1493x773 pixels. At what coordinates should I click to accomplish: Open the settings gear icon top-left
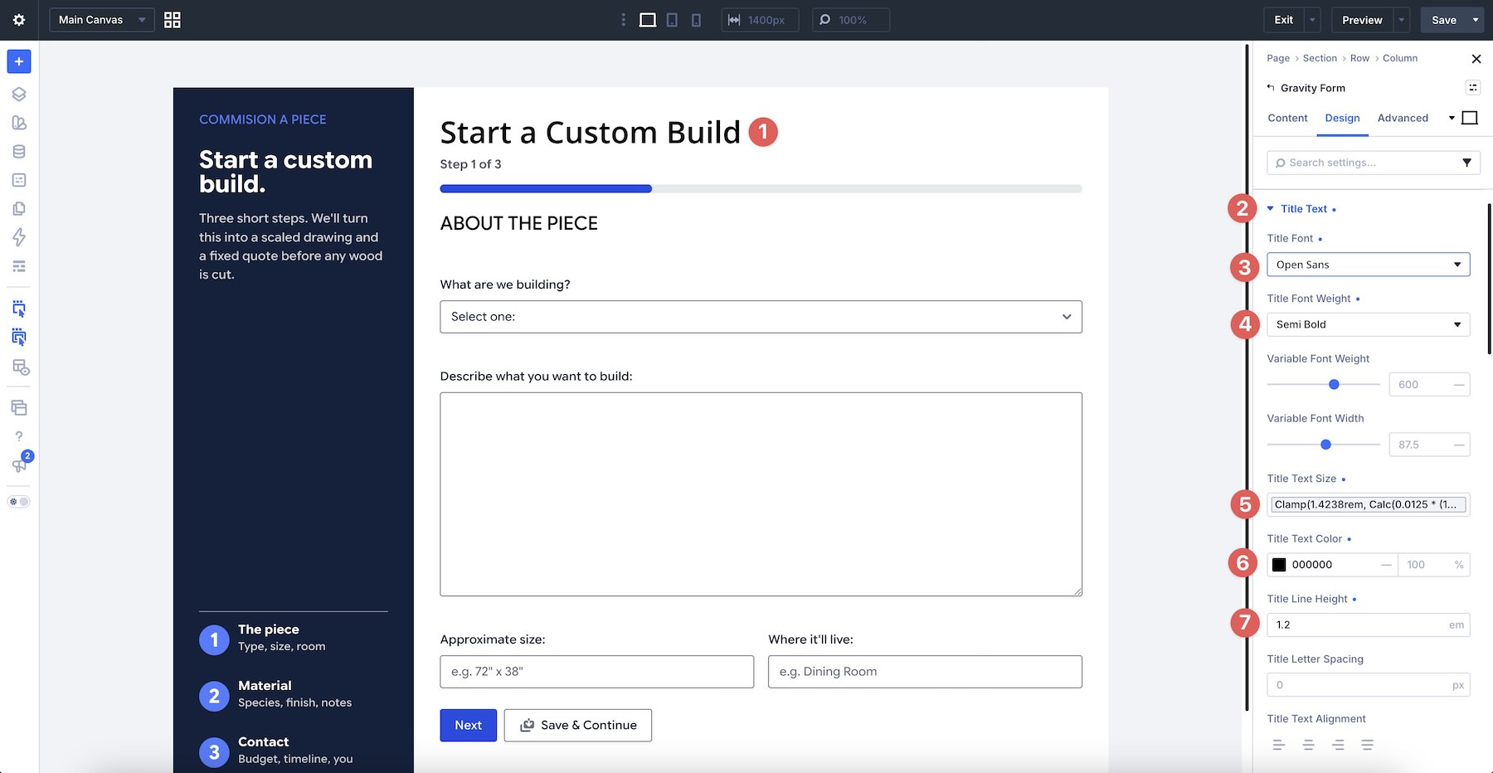19,20
